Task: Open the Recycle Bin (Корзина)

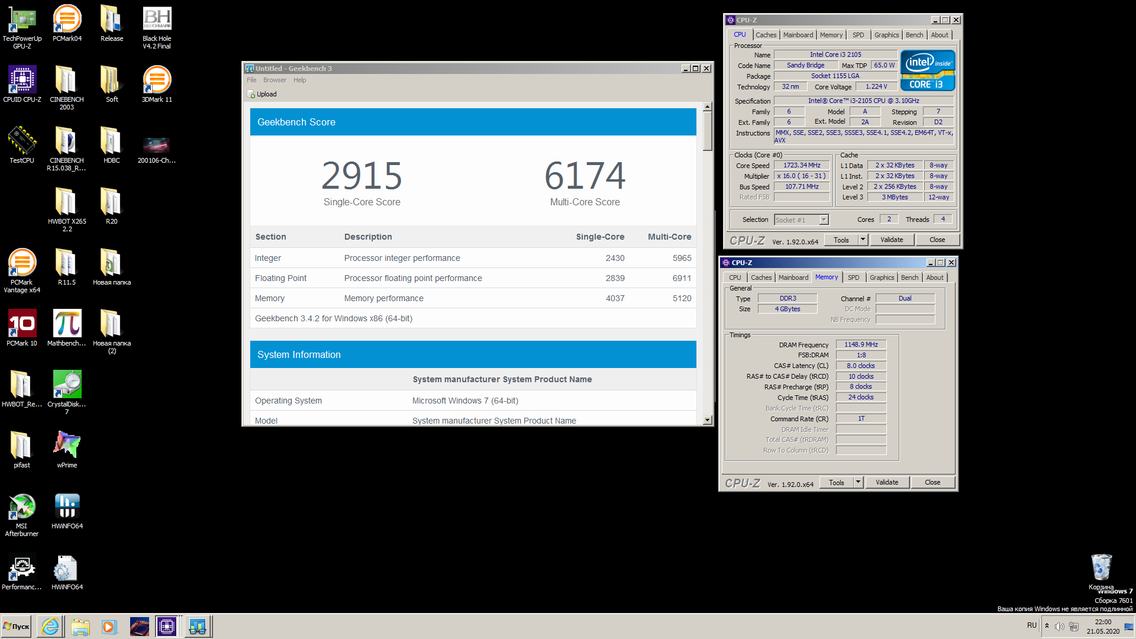Action: point(1101,572)
